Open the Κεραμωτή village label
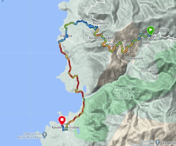The image size is (176, 146). [x=101, y=23]
